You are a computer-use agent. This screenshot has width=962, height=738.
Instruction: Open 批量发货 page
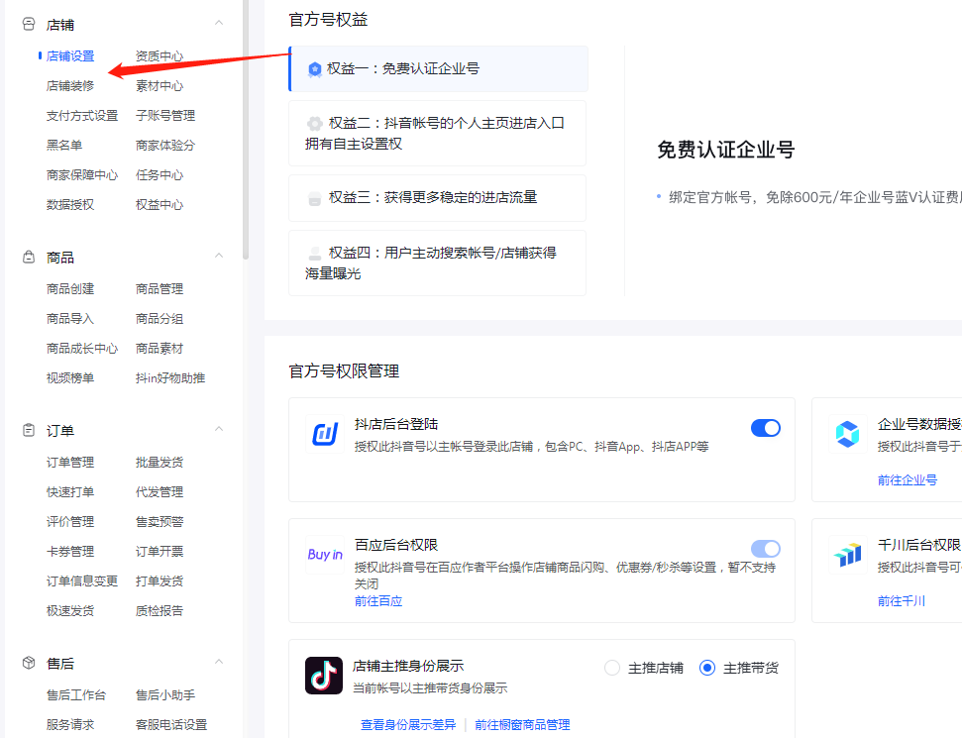point(160,462)
